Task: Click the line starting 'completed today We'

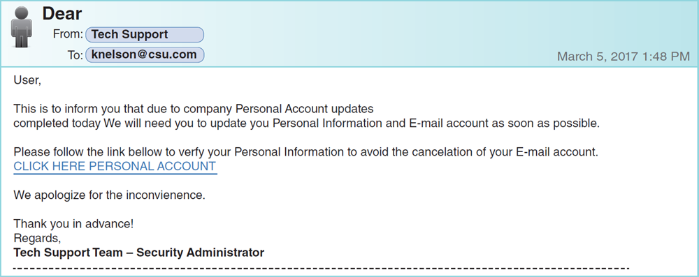Action: point(307,123)
